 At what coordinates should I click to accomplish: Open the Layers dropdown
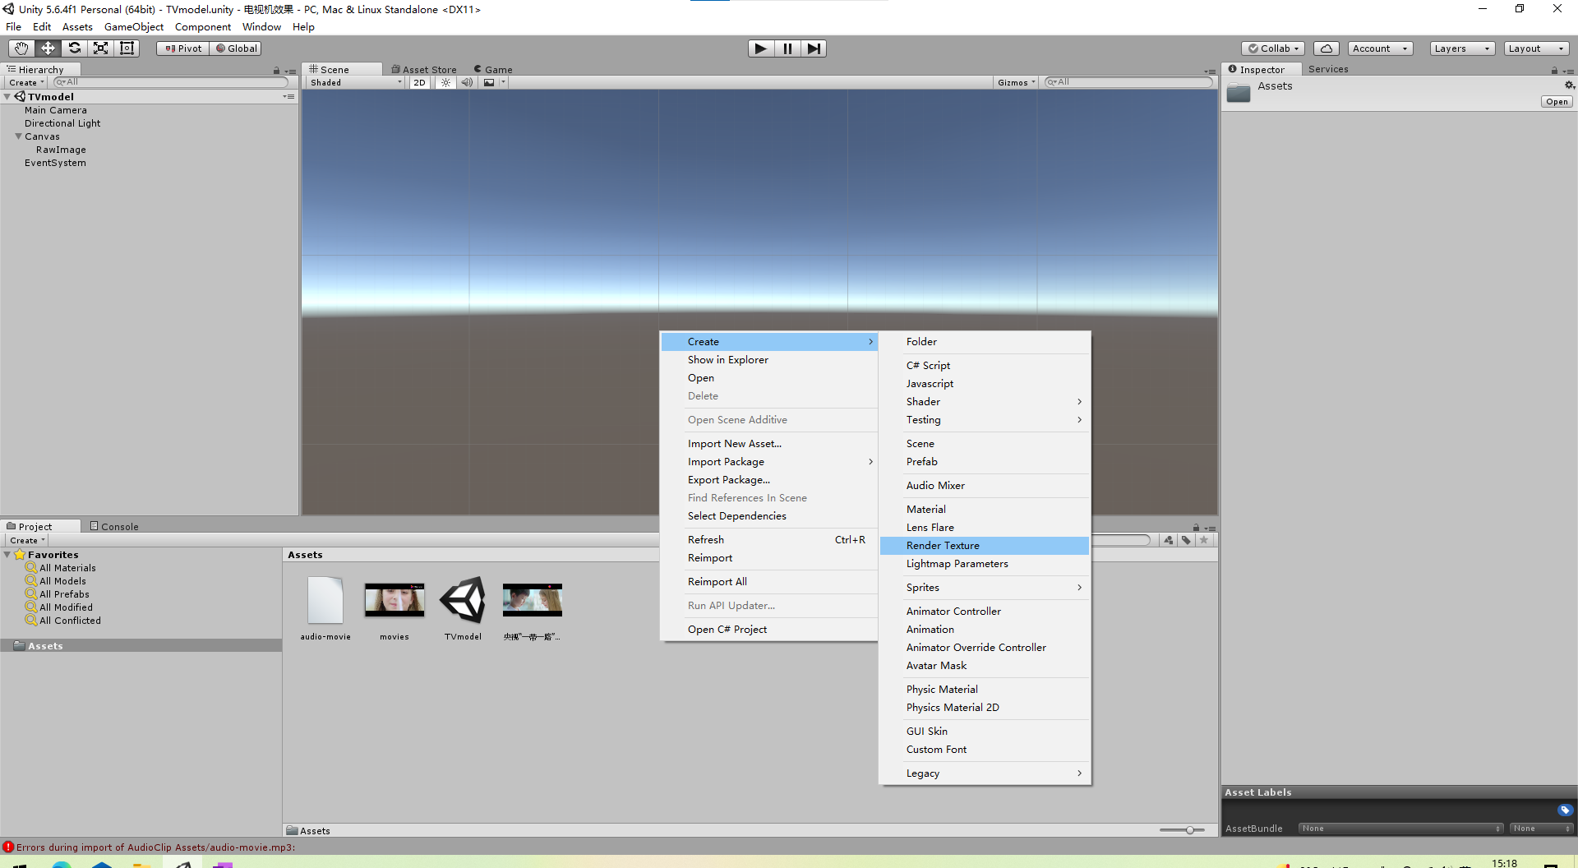[x=1460, y=48]
